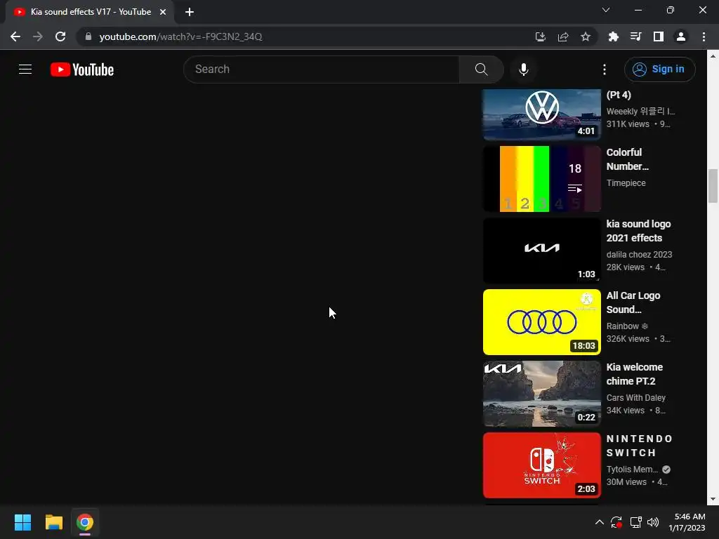719x539 pixels.
Task: Open YouTube settings three-dot menu
Action: coord(605,69)
